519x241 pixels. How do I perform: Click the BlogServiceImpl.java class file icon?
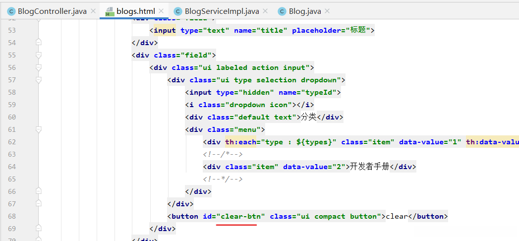tap(178, 11)
